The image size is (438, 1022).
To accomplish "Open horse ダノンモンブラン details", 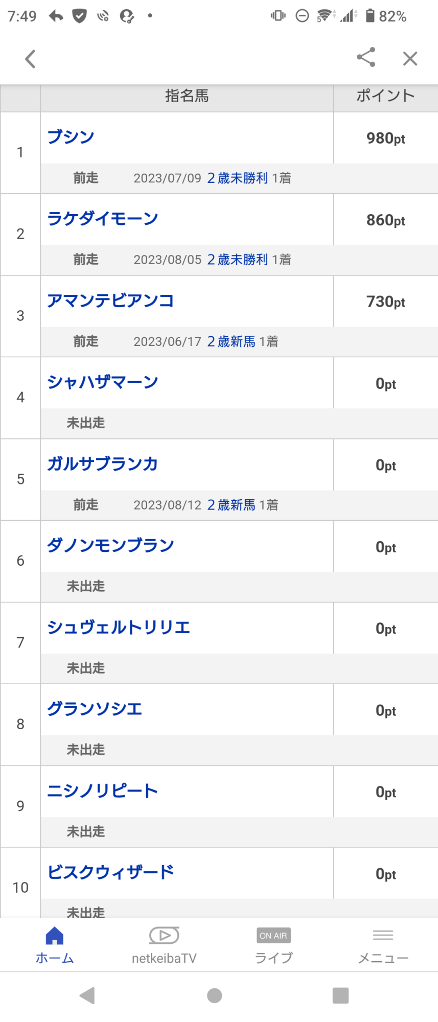I will pos(110,546).
